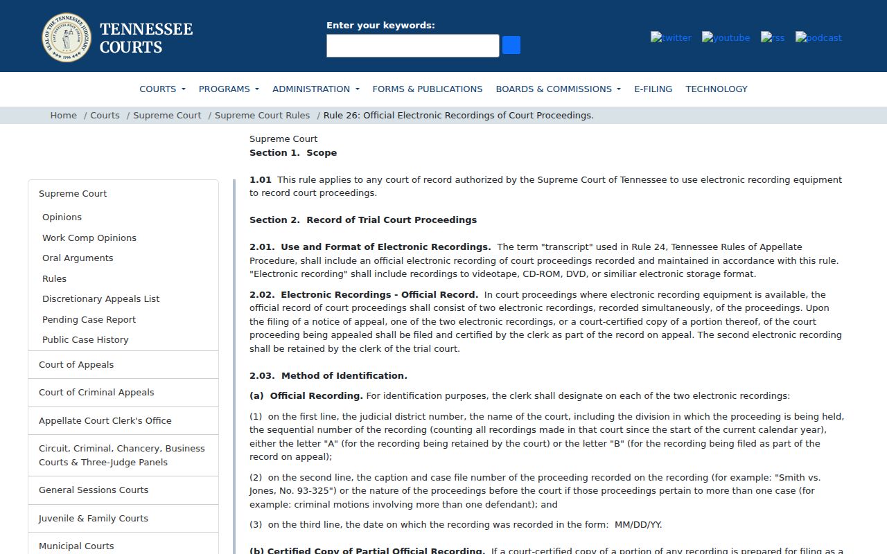Select Circuit, Criminal, Chancery, Business Courts item
Screen dimensions: 887x554
click(123, 455)
